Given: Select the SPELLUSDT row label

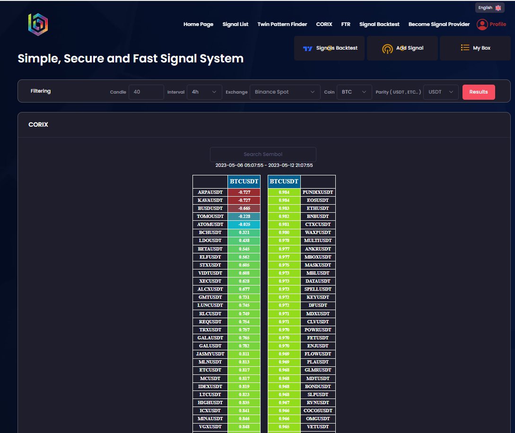Looking at the screenshot, I should pos(318,289).
